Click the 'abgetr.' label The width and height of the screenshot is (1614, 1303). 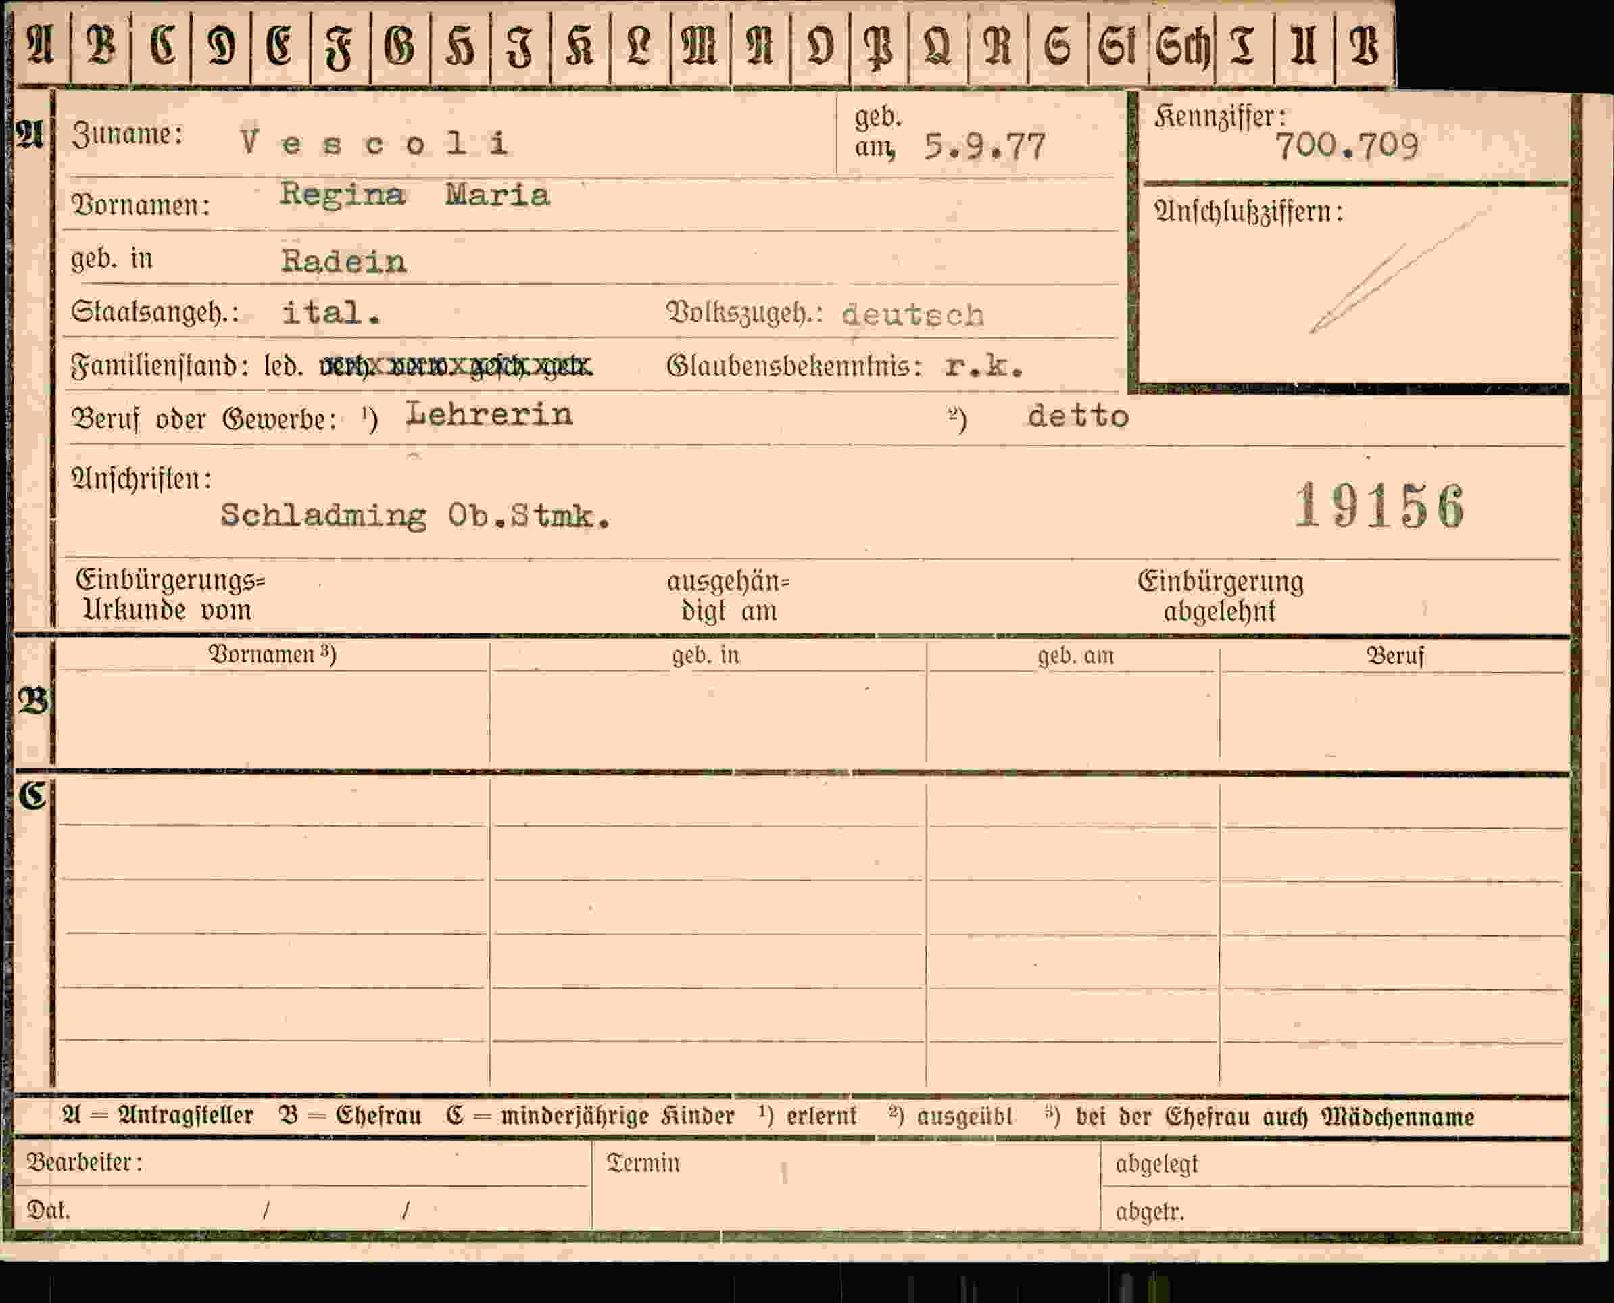click(x=1149, y=1212)
